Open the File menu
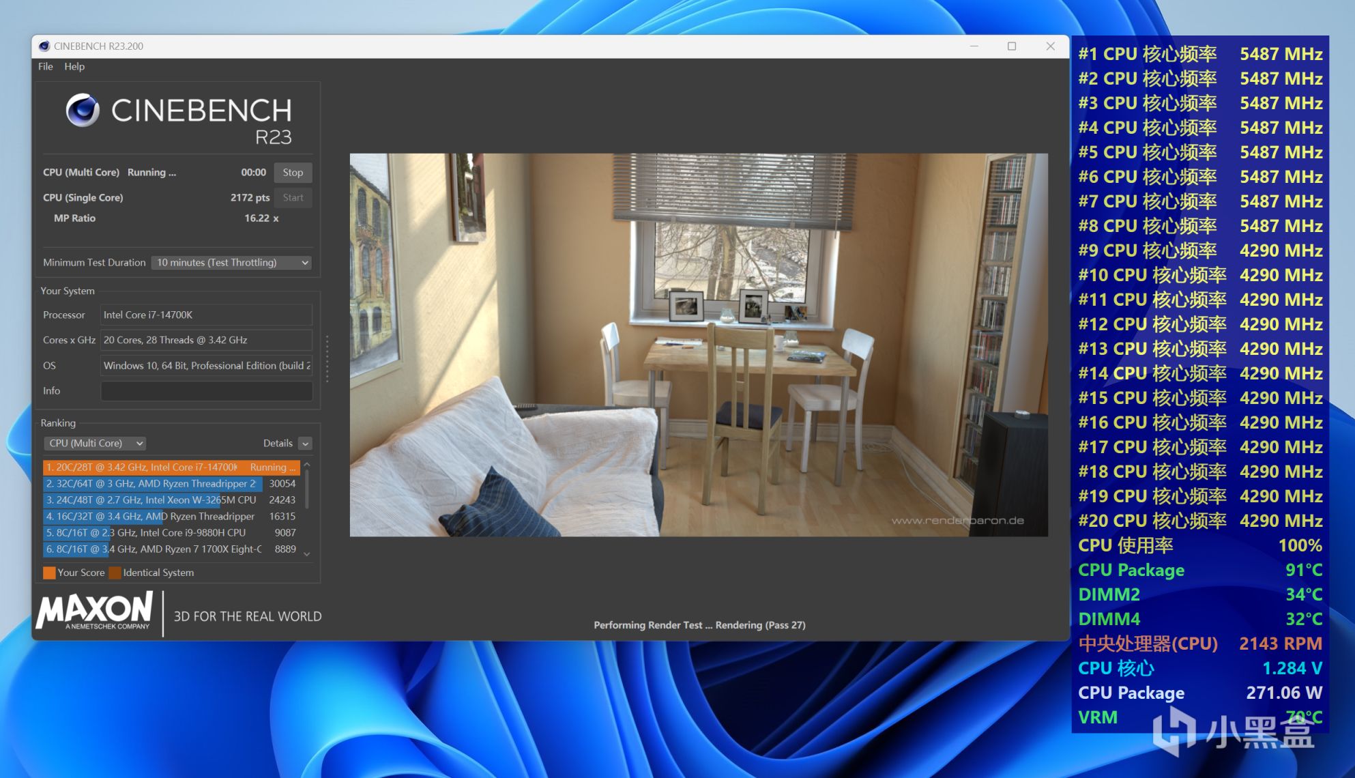Screen dimensions: 1355x778 (45, 66)
